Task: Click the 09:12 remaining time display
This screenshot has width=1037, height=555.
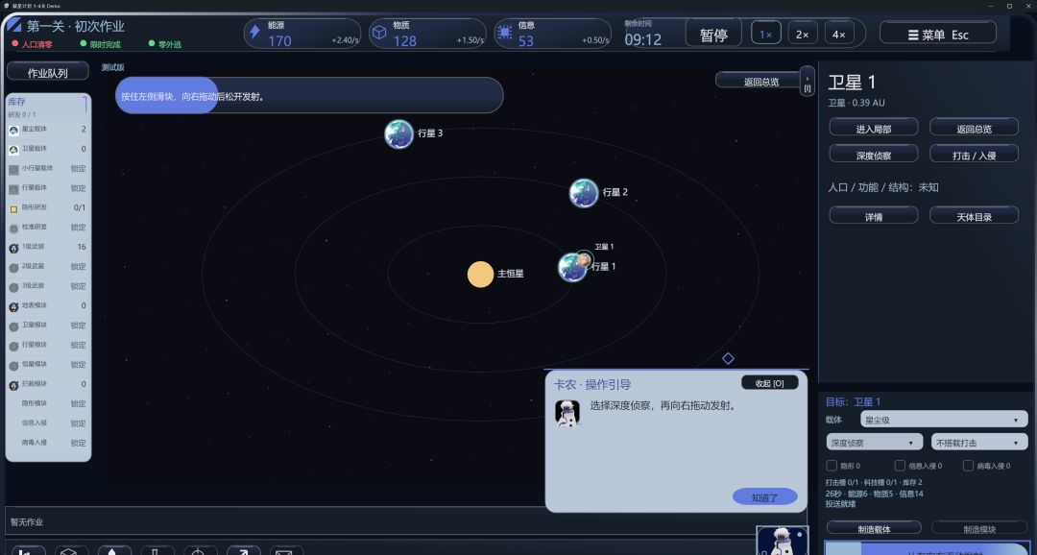Action: click(x=642, y=39)
